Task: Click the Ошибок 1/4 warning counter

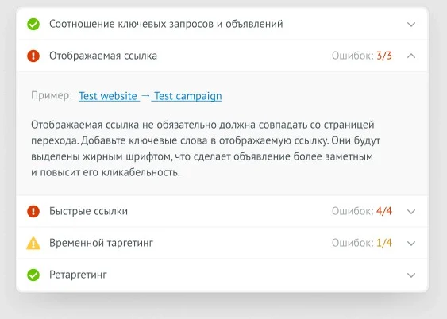Action: click(362, 244)
